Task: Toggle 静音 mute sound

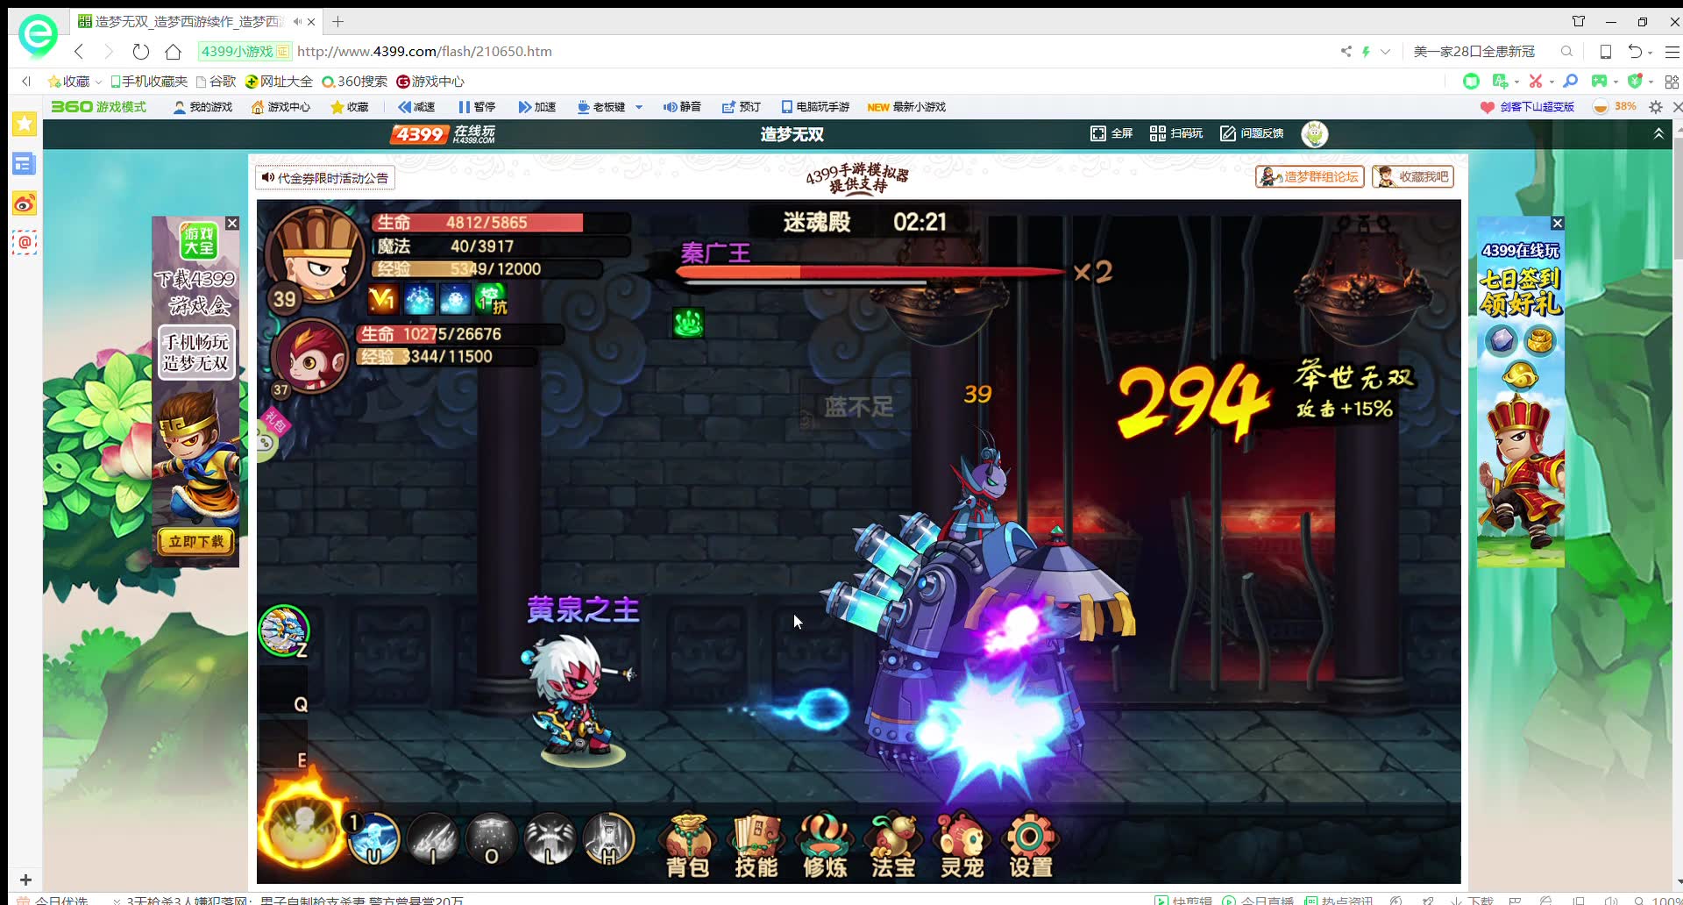Action: pos(682,107)
